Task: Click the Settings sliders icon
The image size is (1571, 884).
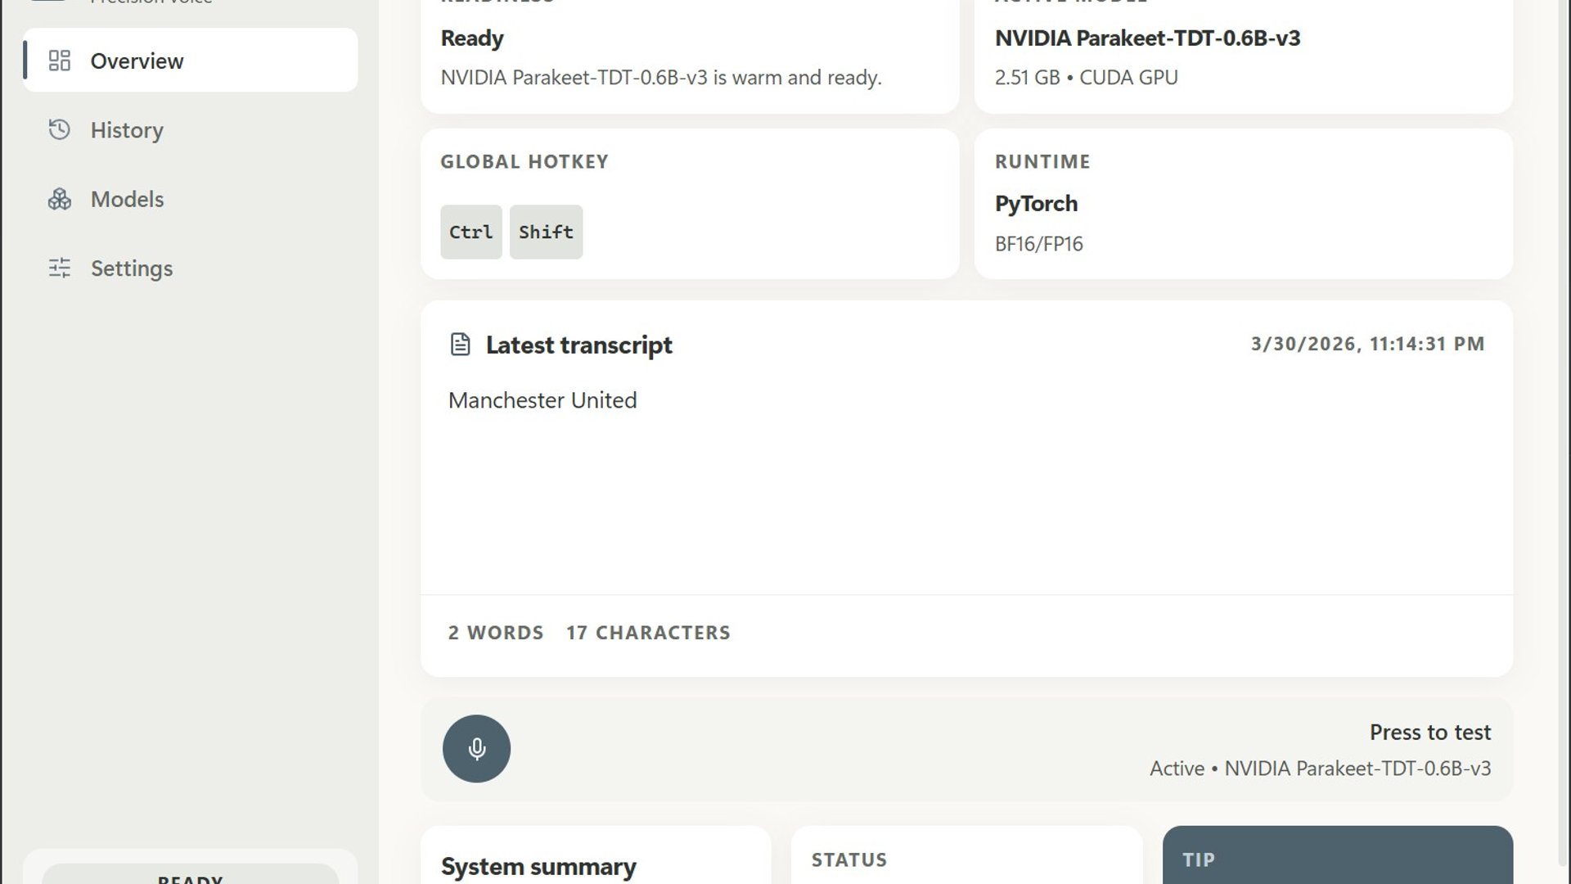Action: click(60, 268)
